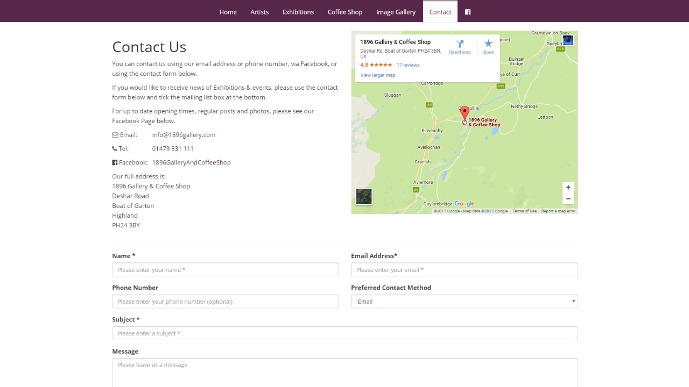
Task: Click into the Subject field
Action: coord(344,333)
